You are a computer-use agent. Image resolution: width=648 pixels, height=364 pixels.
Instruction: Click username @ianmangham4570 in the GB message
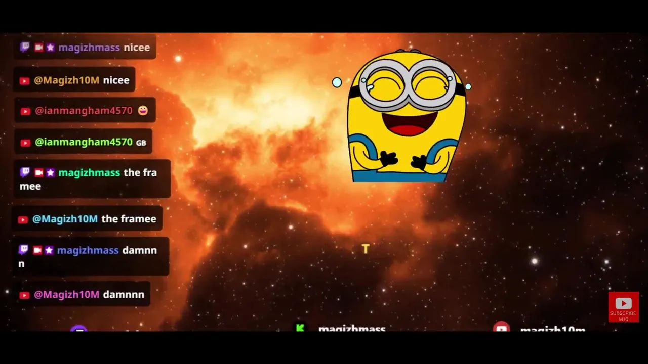tap(84, 142)
